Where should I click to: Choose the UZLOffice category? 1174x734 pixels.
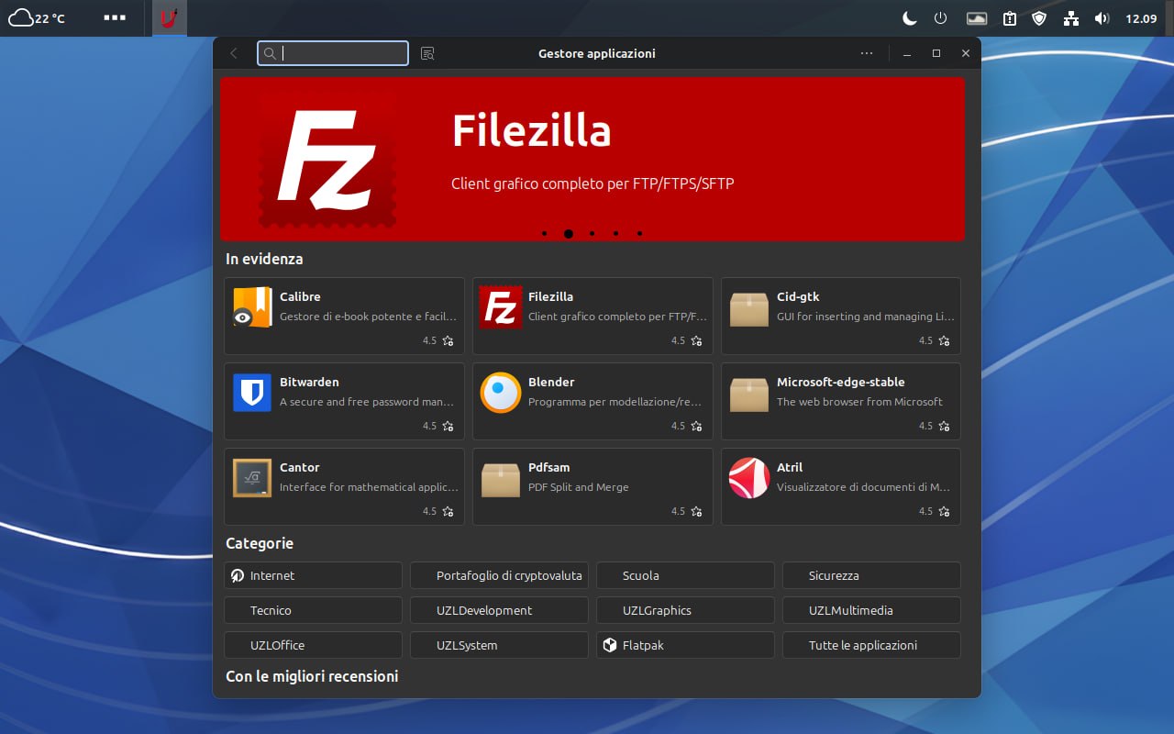point(313,645)
